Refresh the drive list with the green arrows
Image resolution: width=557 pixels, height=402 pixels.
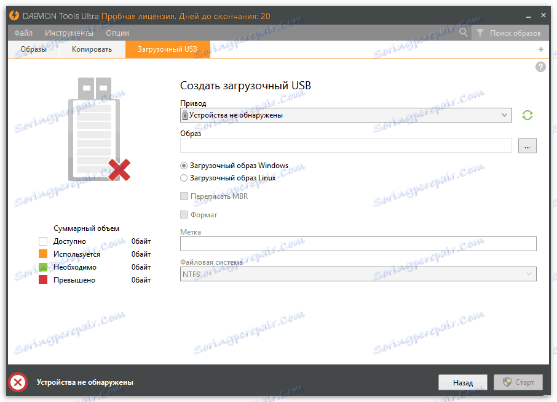point(527,115)
